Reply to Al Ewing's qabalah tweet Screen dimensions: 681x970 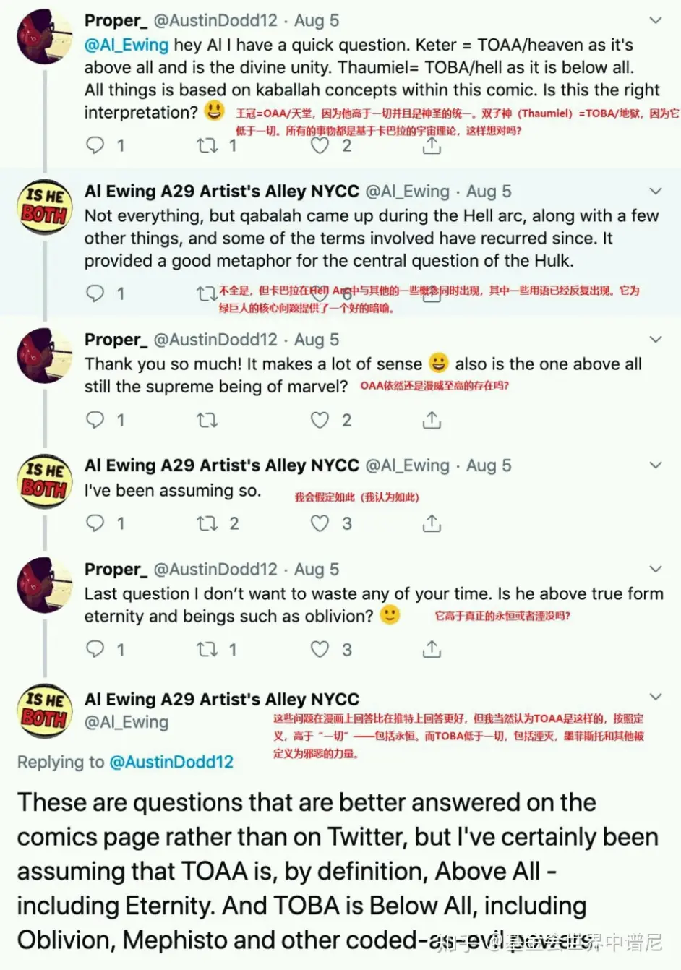pos(95,293)
